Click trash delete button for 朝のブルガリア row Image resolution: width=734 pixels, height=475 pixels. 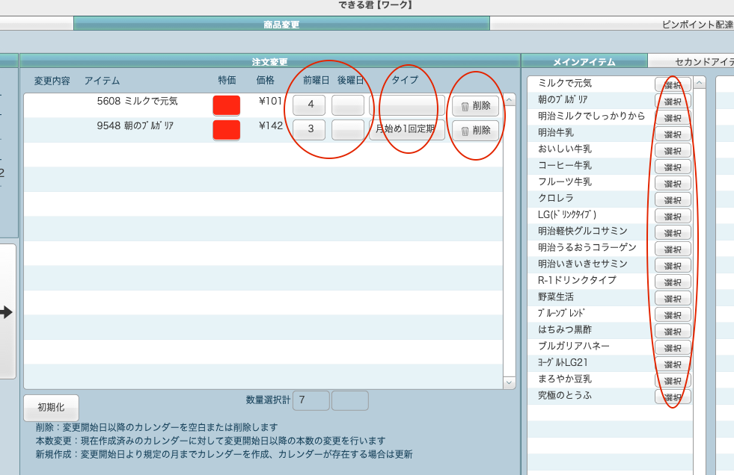(475, 131)
